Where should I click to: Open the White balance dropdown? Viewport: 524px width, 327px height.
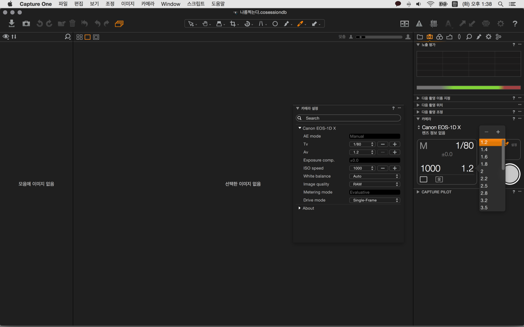tap(374, 176)
